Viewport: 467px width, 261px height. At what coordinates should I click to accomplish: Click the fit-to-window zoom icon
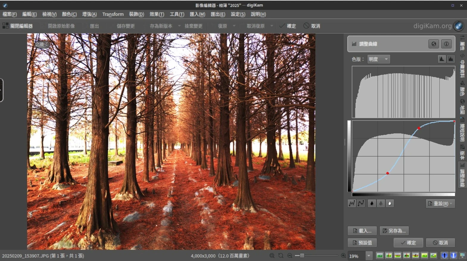tap(272, 256)
